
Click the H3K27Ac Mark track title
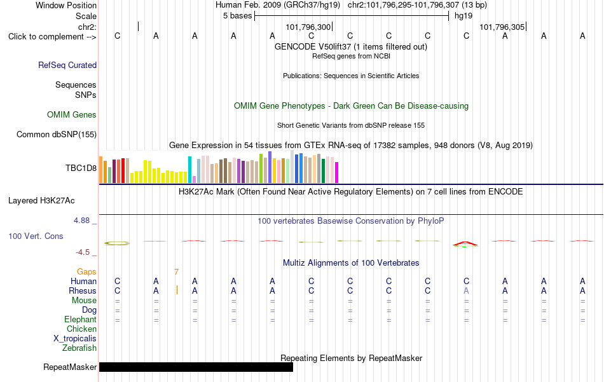coord(351,192)
